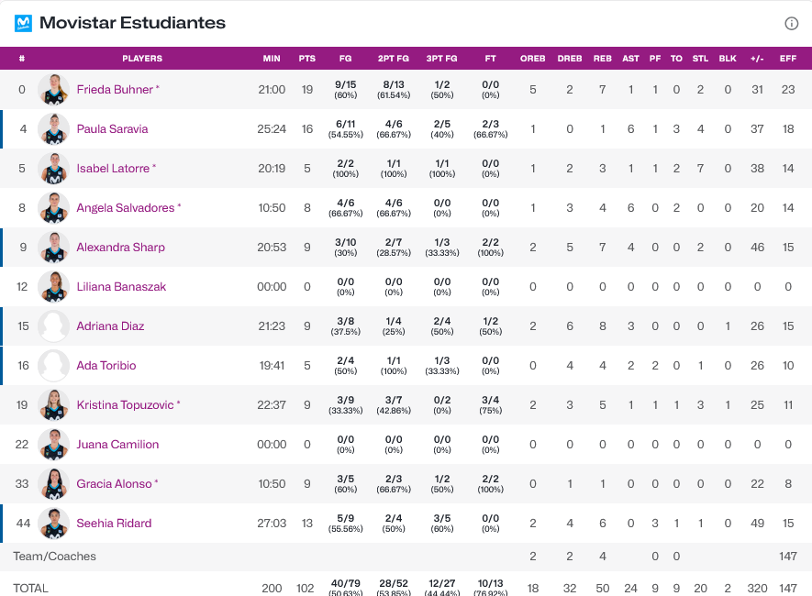This screenshot has width=812, height=596.
Task: Open Kristina Topuzovic's player link
Action: click(125, 405)
